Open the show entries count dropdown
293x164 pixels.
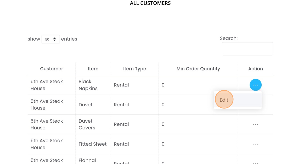50,39
